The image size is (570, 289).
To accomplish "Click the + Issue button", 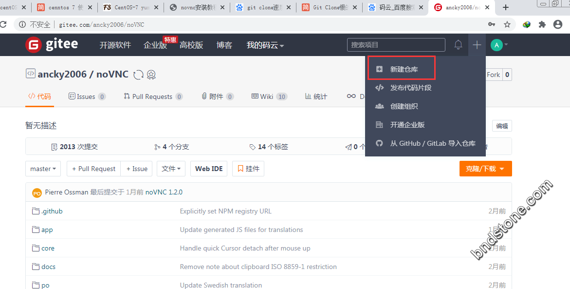I will [137, 169].
